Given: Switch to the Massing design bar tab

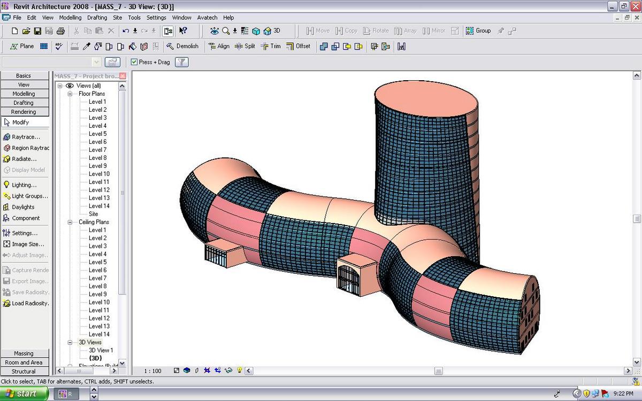Looking at the screenshot, I should 24,353.
